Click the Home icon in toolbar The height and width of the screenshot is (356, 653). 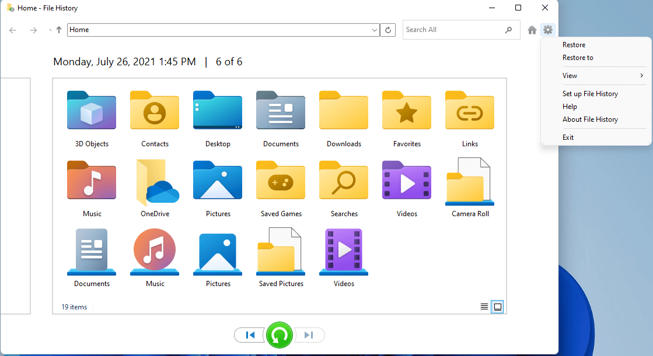532,30
